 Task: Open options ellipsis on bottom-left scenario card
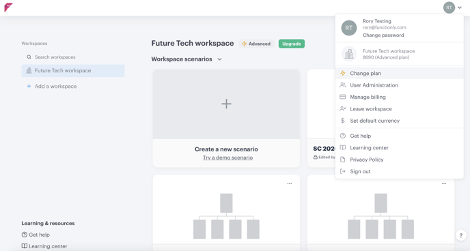(290, 183)
